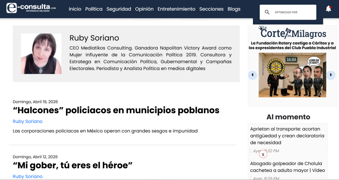
Task: Click the search magnifier icon
Action: (267, 12)
